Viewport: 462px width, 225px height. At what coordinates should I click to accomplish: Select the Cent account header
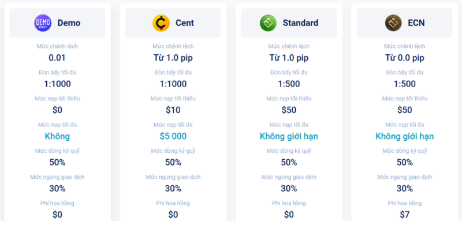click(173, 23)
